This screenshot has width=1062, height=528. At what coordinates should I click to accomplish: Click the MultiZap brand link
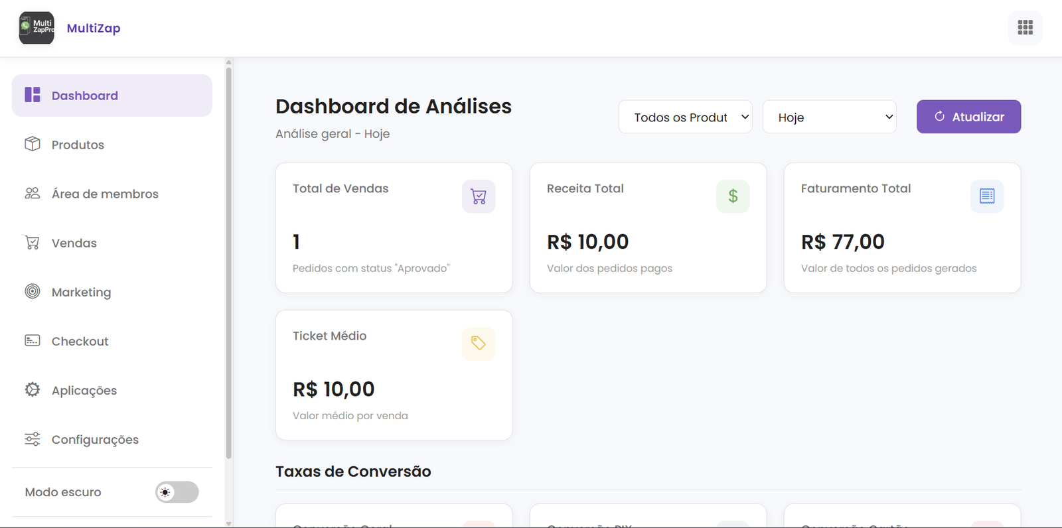[93, 28]
